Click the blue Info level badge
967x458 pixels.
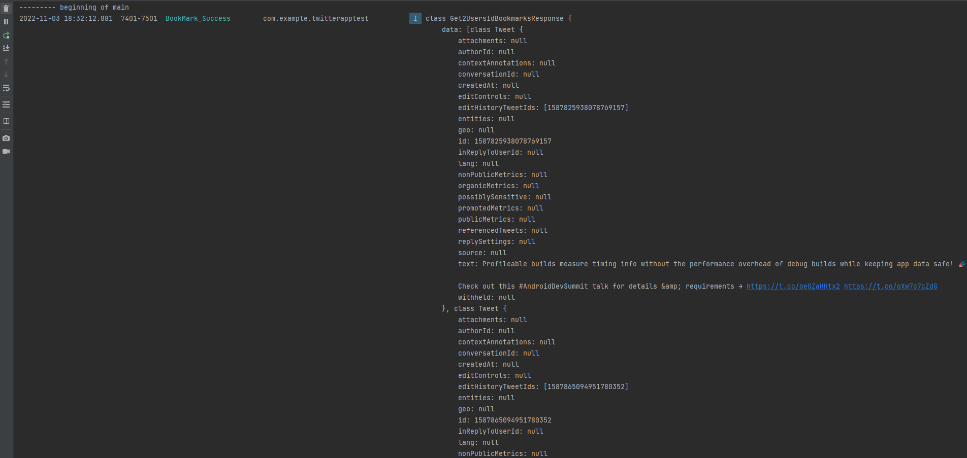(415, 18)
